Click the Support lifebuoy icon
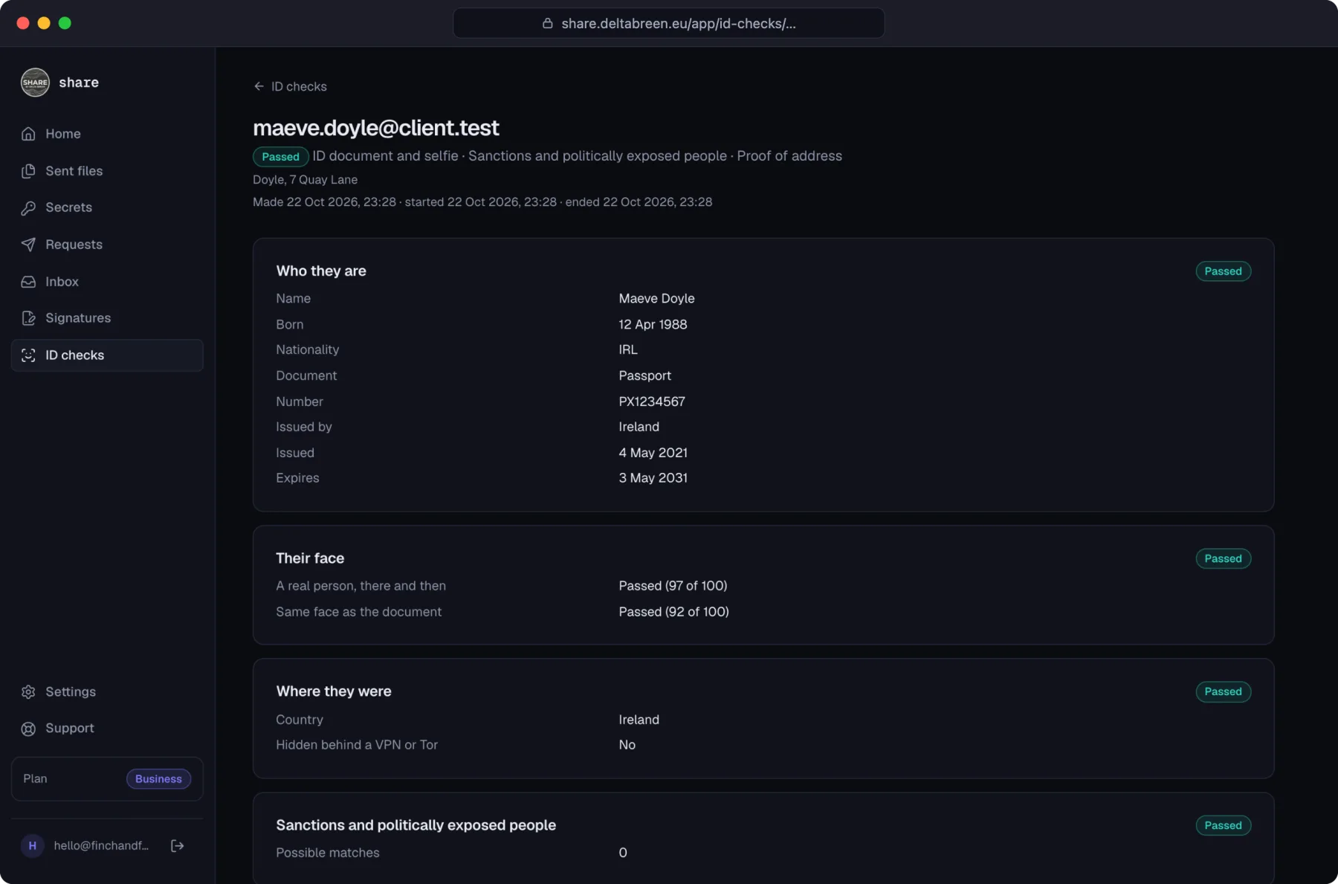The height and width of the screenshot is (884, 1338). pyautogui.click(x=28, y=729)
